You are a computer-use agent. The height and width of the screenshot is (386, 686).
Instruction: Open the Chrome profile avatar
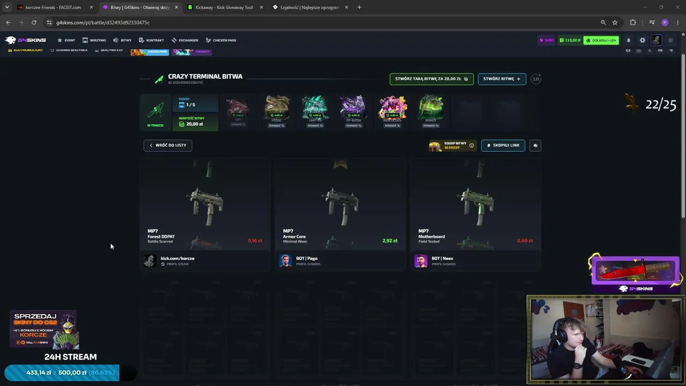coord(665,23)
